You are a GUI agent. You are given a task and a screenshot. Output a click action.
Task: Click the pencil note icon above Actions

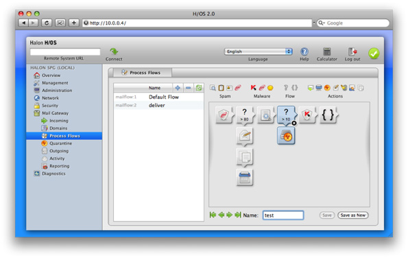[336, 88]
